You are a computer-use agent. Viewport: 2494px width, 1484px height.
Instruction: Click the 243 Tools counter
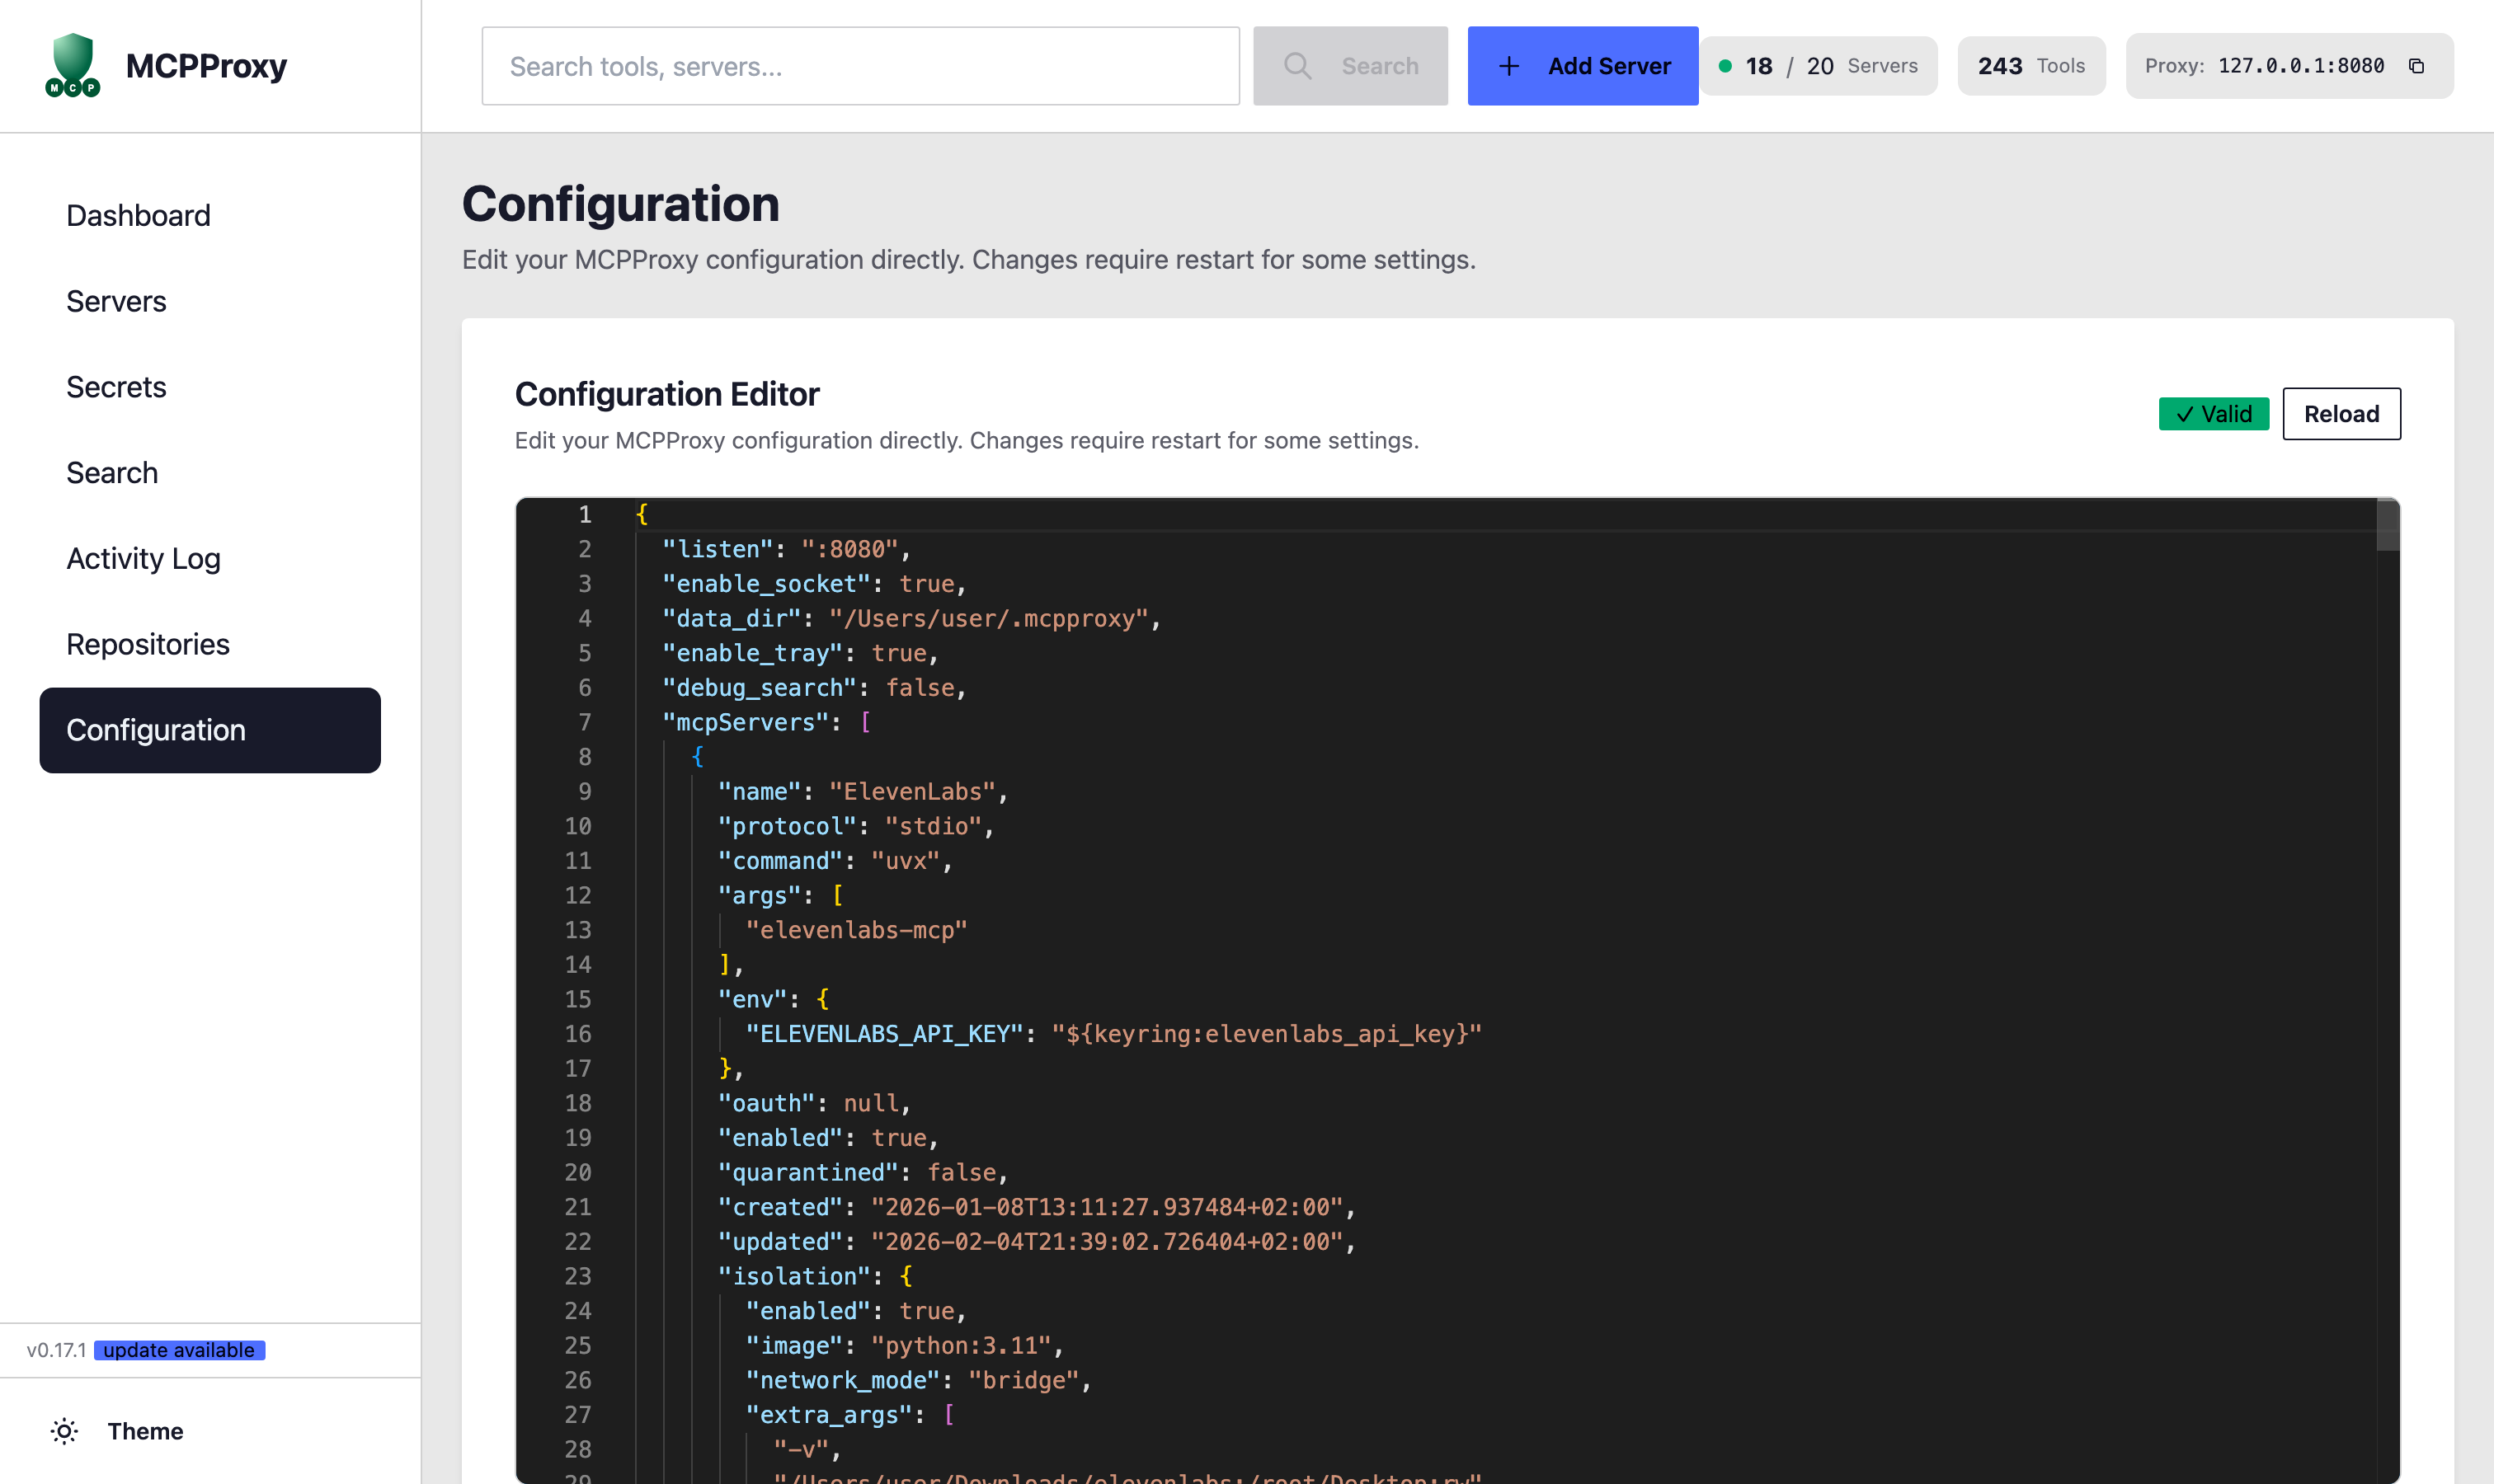(x=2030, y=66)
